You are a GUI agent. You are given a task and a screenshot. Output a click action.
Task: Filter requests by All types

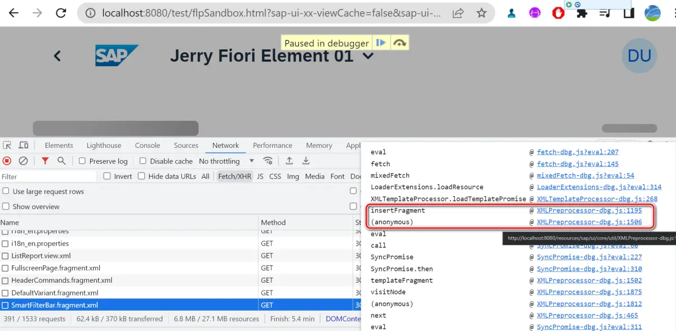pyautogui.click(x=206, y=176)
